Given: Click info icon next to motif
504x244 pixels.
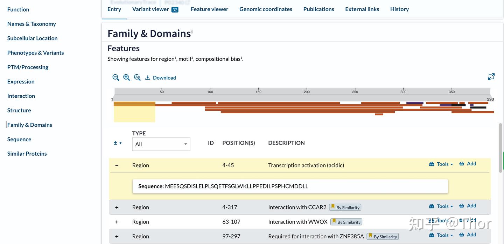Looking at the screenshot, I should pyautogui.click(x=192, y=57).
